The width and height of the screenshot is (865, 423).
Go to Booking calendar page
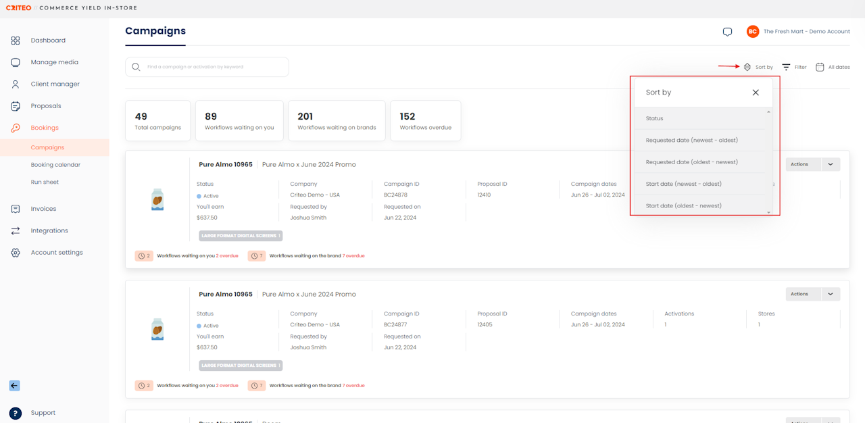55,165
